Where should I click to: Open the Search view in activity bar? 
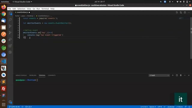[x=10, y=19]
